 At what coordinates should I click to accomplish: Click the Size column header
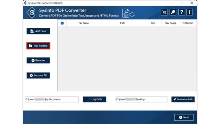[153, 23]
